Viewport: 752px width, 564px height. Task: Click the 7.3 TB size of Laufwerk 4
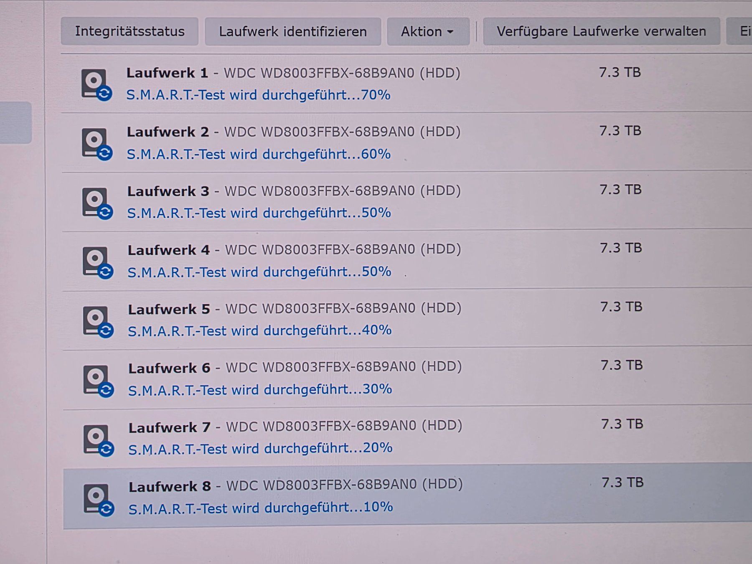tap(621, 248)
